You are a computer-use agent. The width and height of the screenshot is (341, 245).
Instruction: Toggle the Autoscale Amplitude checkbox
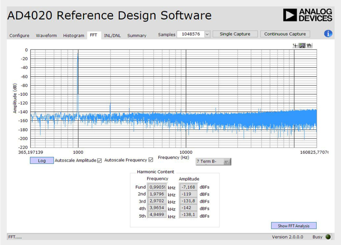(x=100, y=160)
